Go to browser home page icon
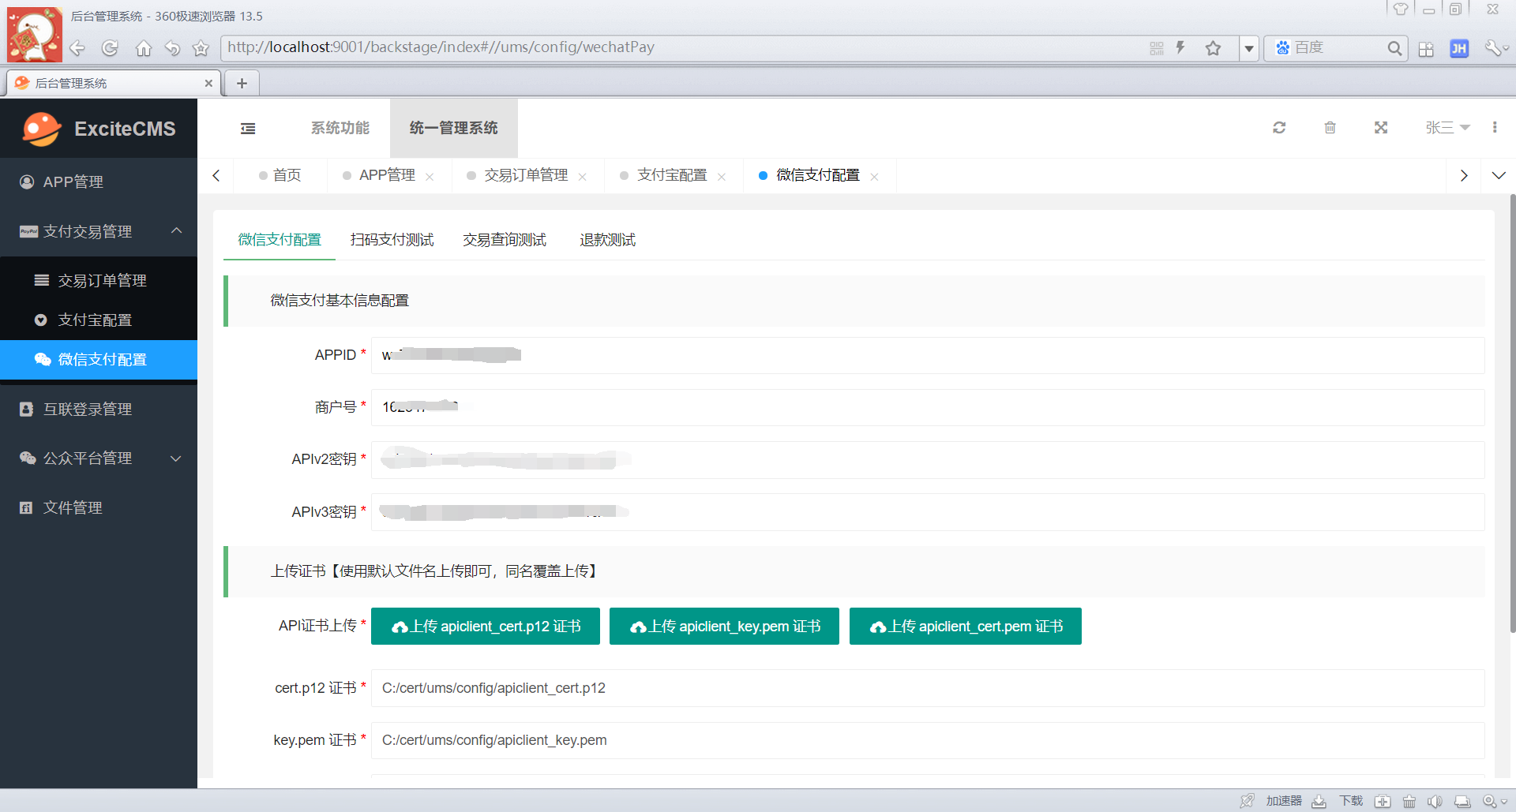This screenshot has height=812, width=1516. tap(144, 48)
